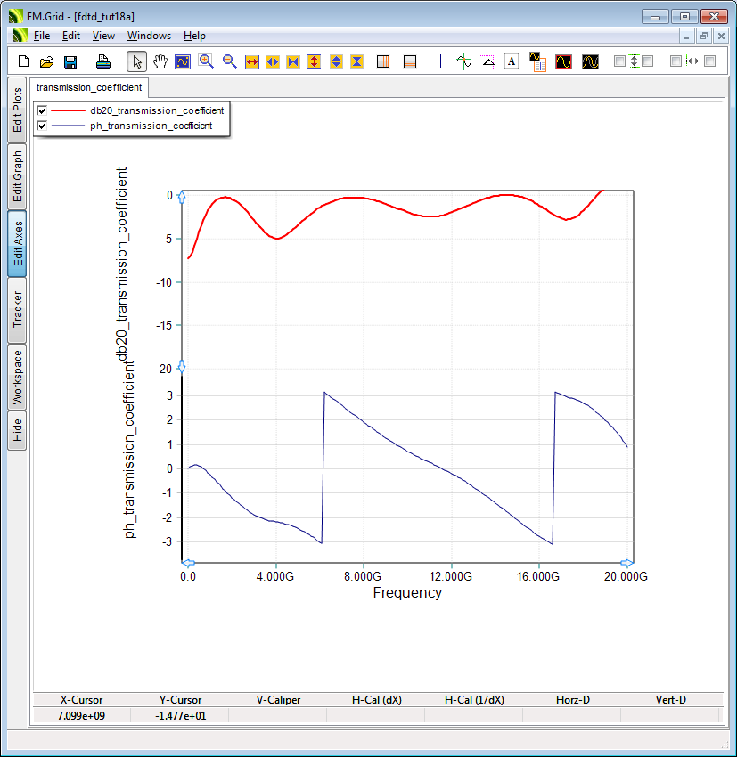This screenshot has height=757, width=737.
Task: Select the arrow pointer tool
Action: click(136, 61)
